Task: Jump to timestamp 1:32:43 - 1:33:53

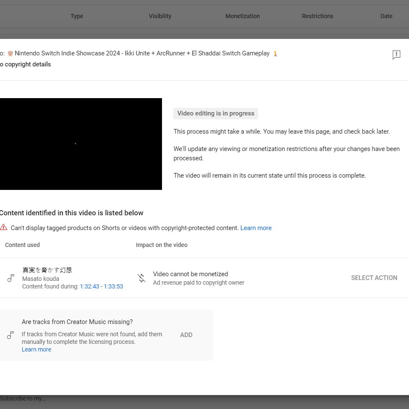Action: pyautogui.click(x=101, y=286)
